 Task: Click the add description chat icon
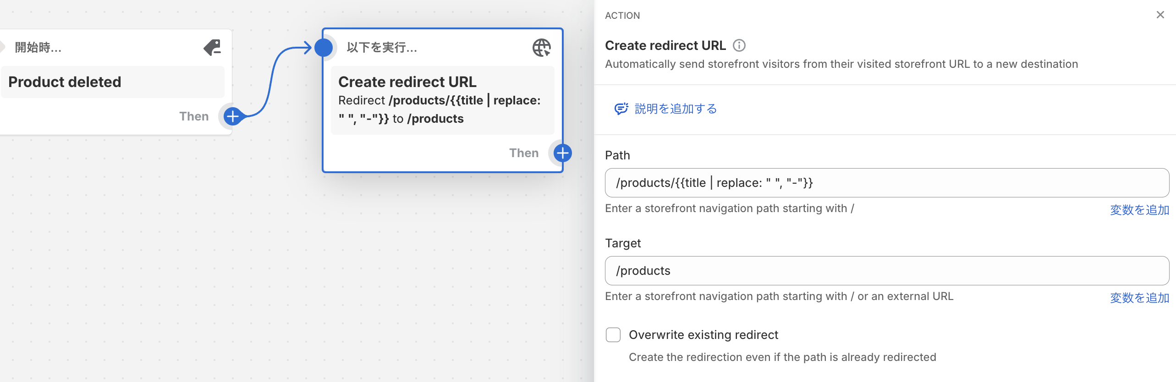[x=621, y=109]
